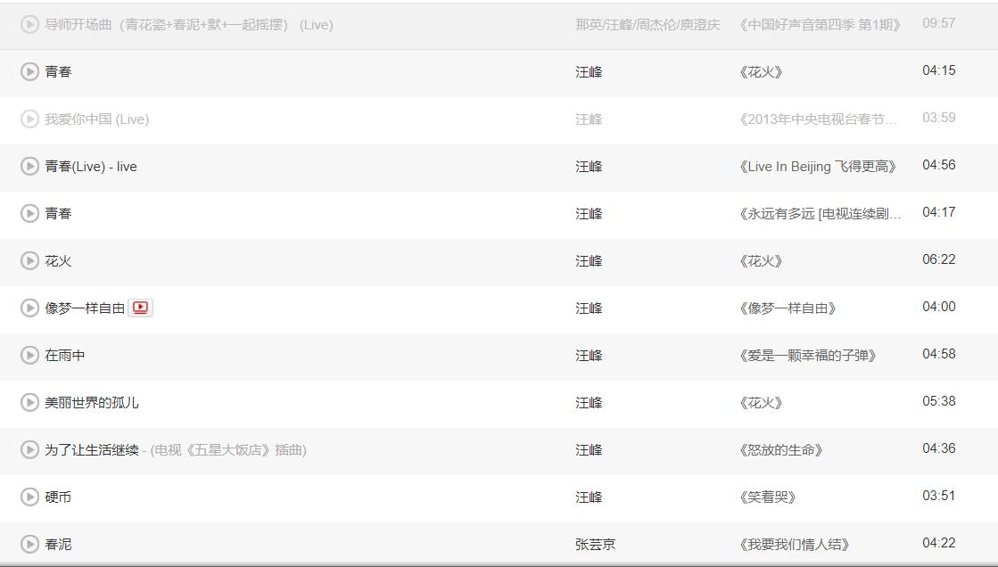998x567 pixels.
Task: Open album 《爱是一颗幸福的子弹》
Action: pos(808,355)
